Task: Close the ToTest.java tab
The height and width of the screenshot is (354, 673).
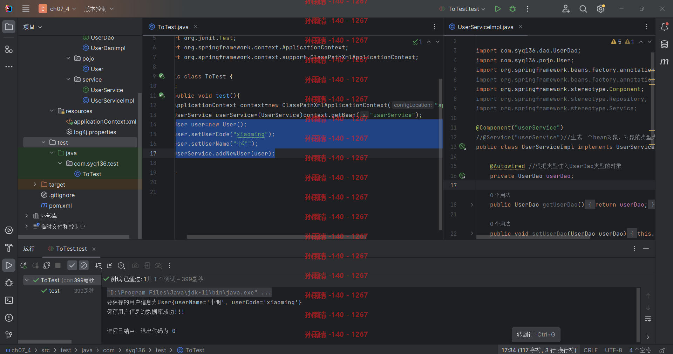Action: coord(196,27)
